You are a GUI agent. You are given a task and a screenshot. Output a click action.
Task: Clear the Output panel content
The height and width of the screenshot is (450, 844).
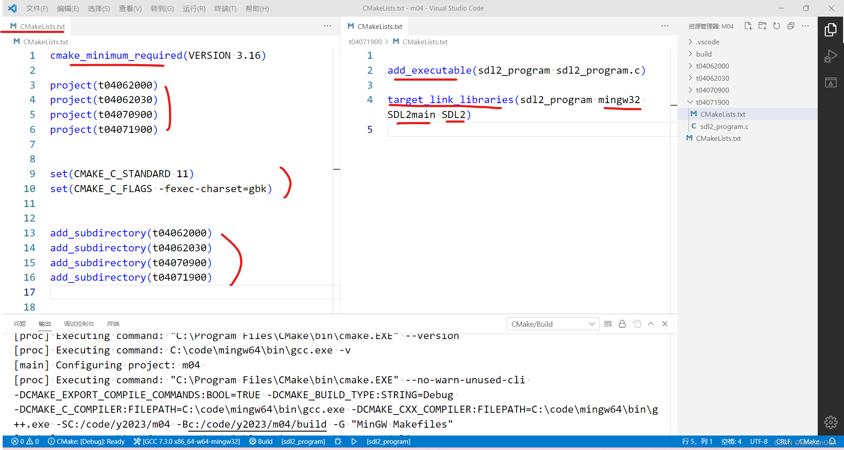[x=608, y=324]
